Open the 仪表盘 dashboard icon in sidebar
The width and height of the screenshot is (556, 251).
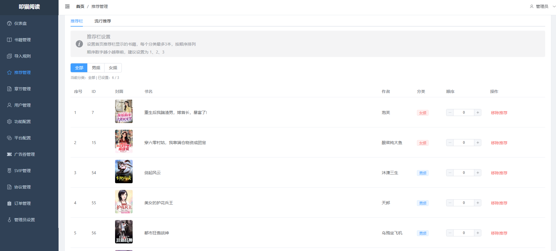tap(9, 23)
